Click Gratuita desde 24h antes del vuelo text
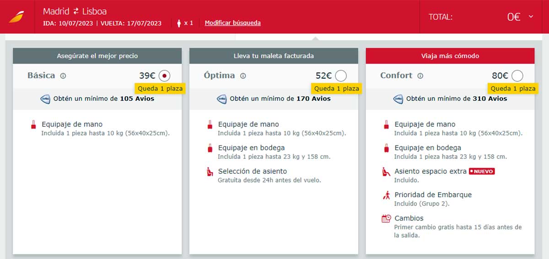This screenshot has width=549, height=259. pyautogui.click(x=269, y=180)
